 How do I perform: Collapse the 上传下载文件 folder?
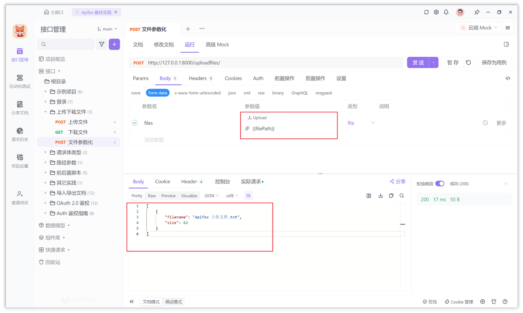pos(45,112)
